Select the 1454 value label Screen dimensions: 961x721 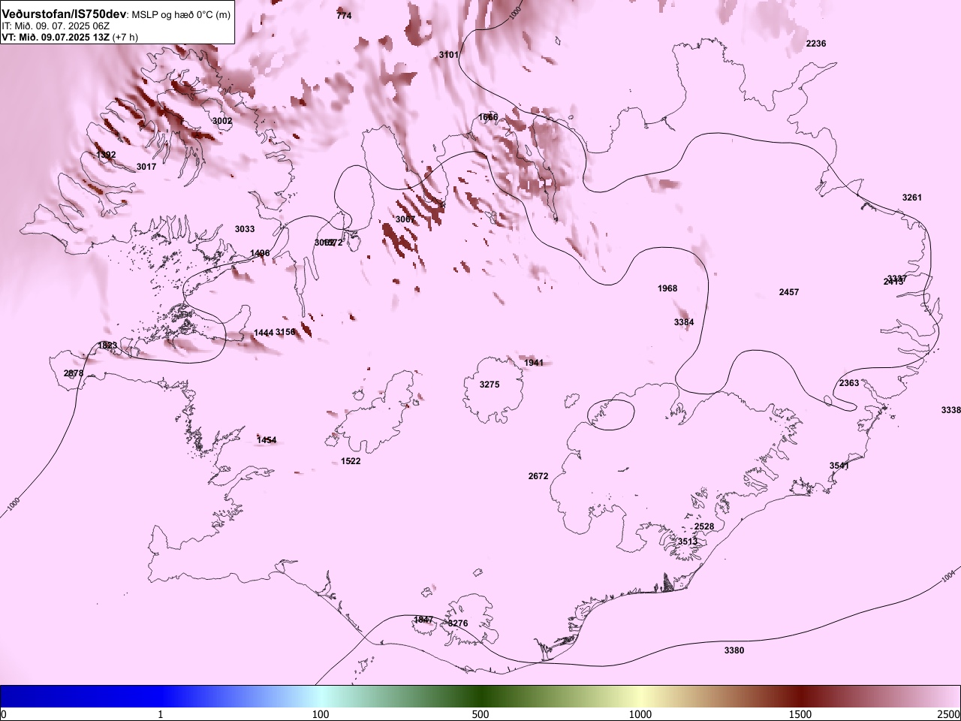[267, 440]
